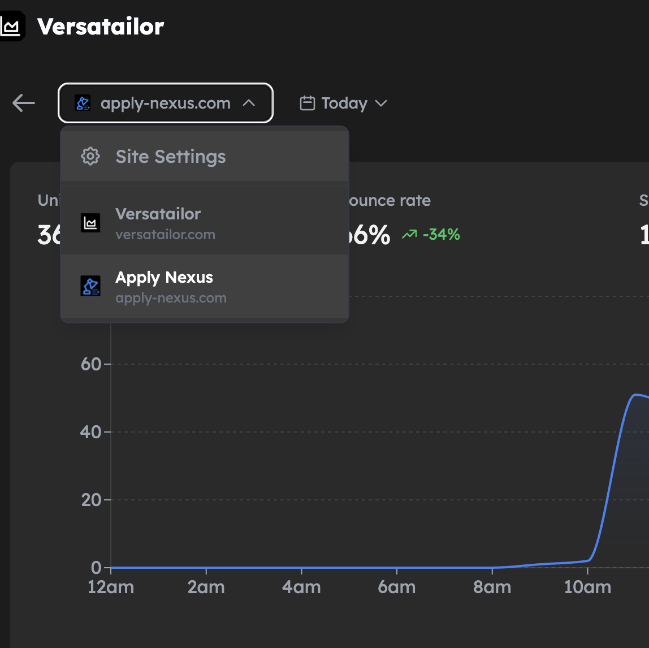The width and height of the screenshot is (649, 648).
Task: Open the Today date range dropdown
Action: click(x=344, y=103)
